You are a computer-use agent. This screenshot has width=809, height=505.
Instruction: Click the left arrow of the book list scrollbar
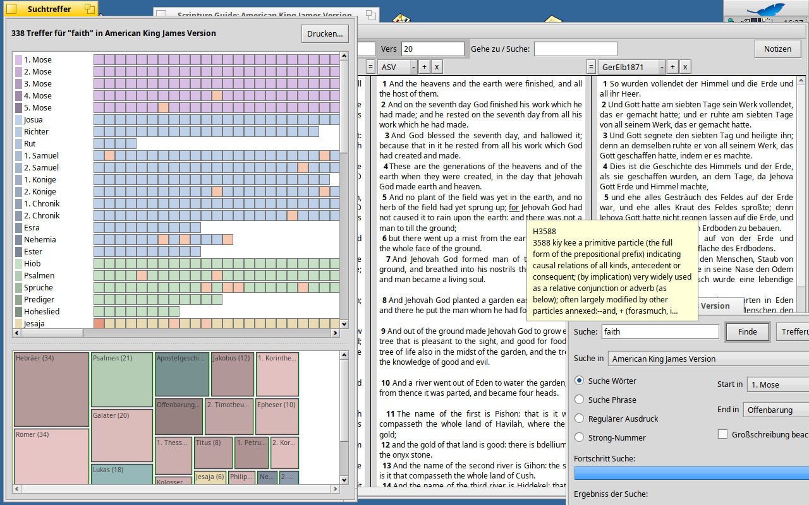click(17, 333)
